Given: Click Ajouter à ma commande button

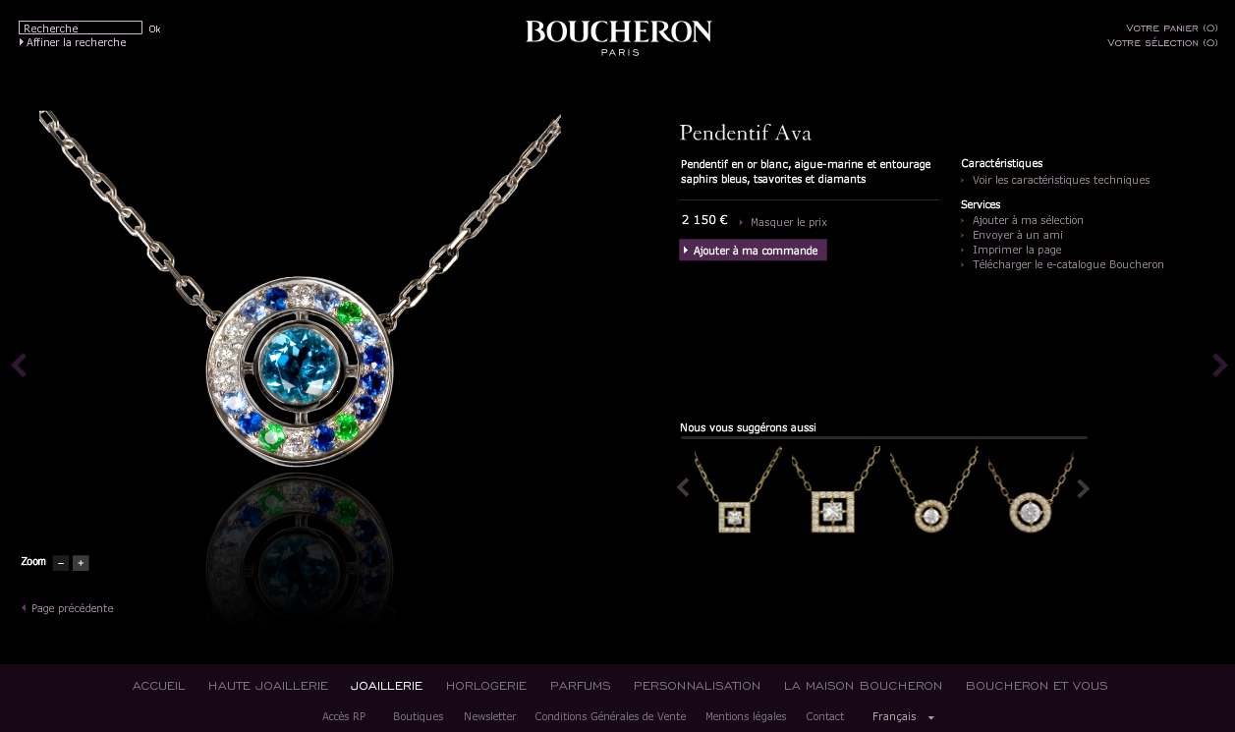Looking at the screenshot, I should click(x=753, y=251).
